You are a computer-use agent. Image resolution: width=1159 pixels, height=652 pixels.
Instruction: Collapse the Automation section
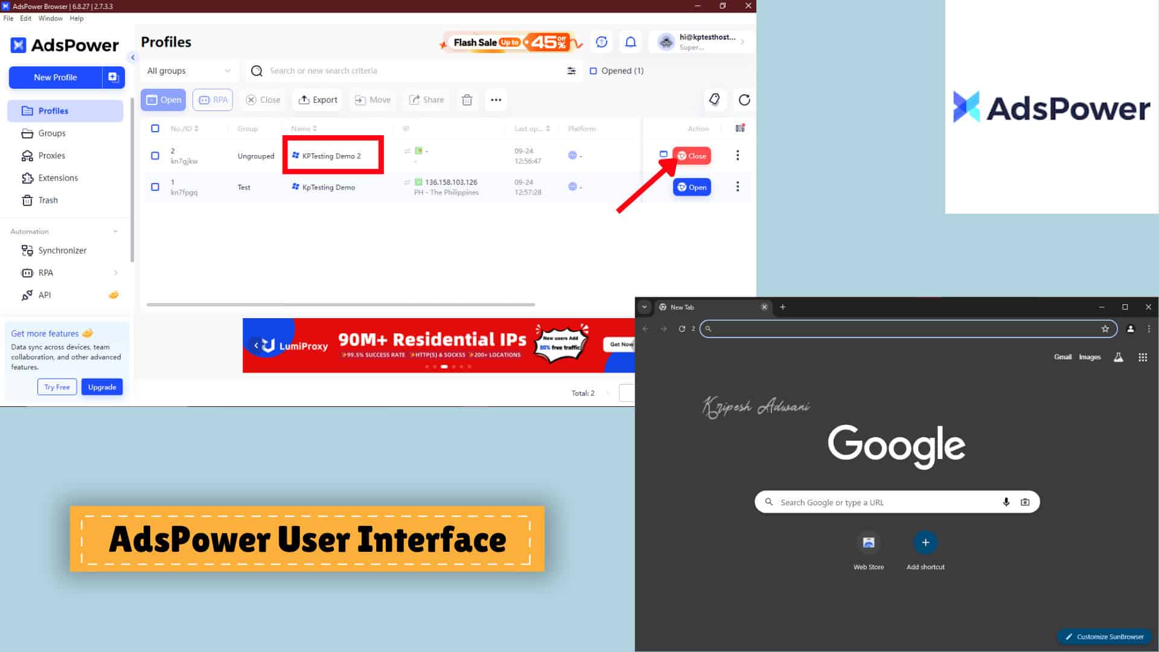pos(115,232)
